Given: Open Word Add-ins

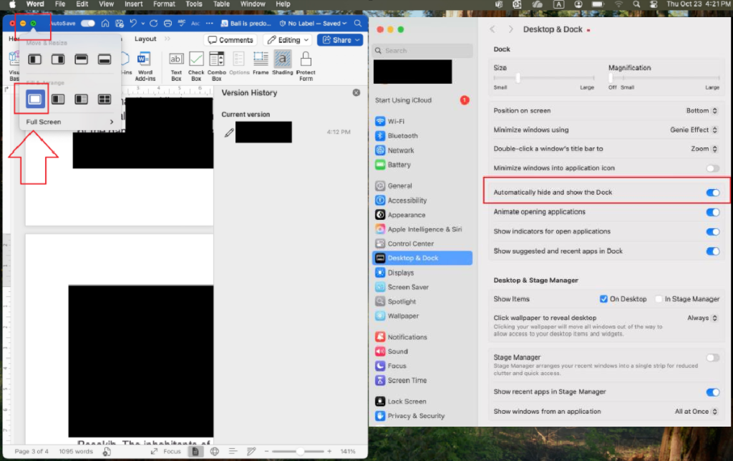Looking at the screenshot, I should (145, 66).
